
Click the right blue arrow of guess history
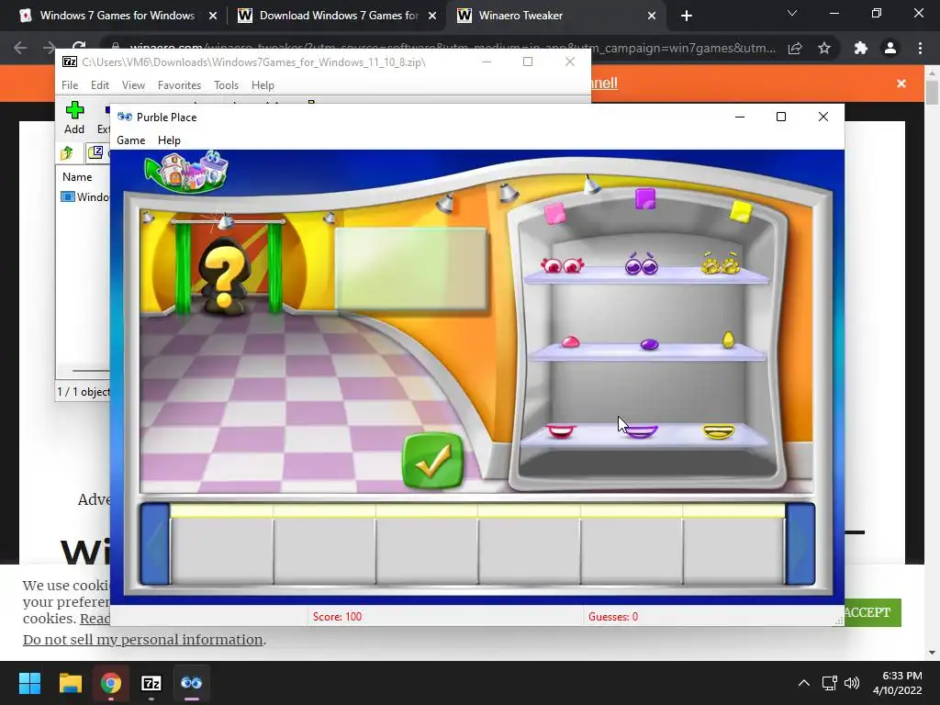pos(800,544)
